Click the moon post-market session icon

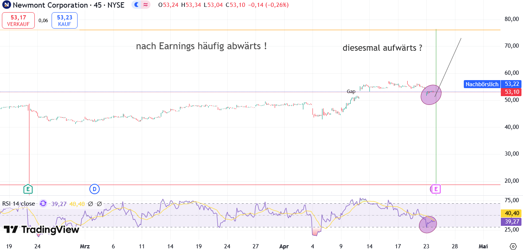tap(136, 5)
